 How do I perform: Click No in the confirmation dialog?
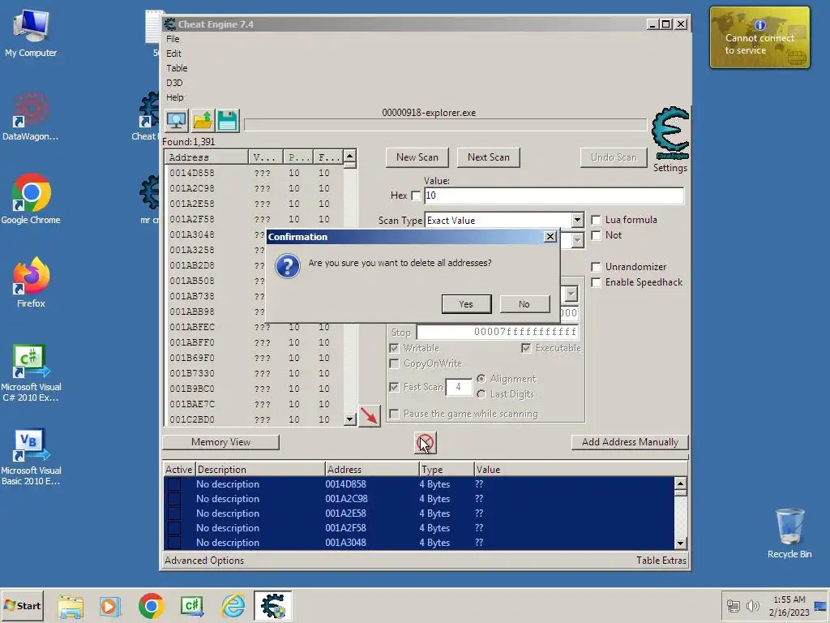(x=524, y=304)
